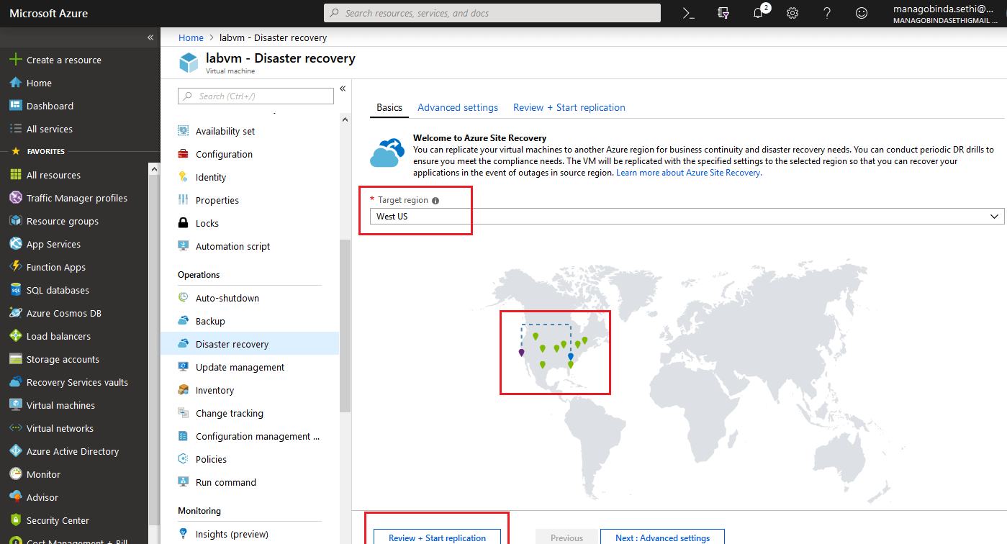Open App Services
Screen dimensions: 1007x544
(53, 244)
